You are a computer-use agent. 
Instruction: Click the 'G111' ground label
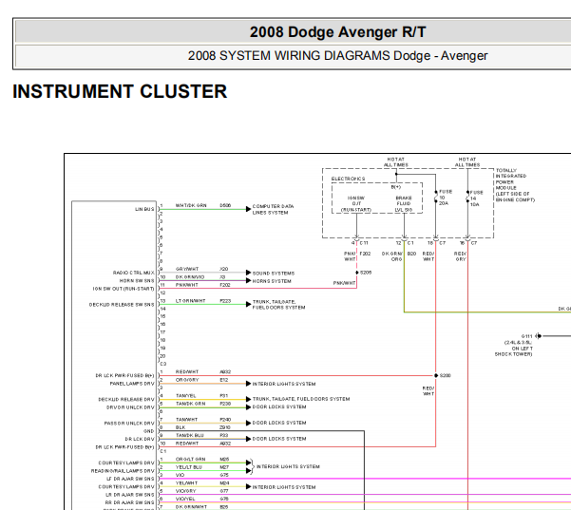(x=526, y=336)
